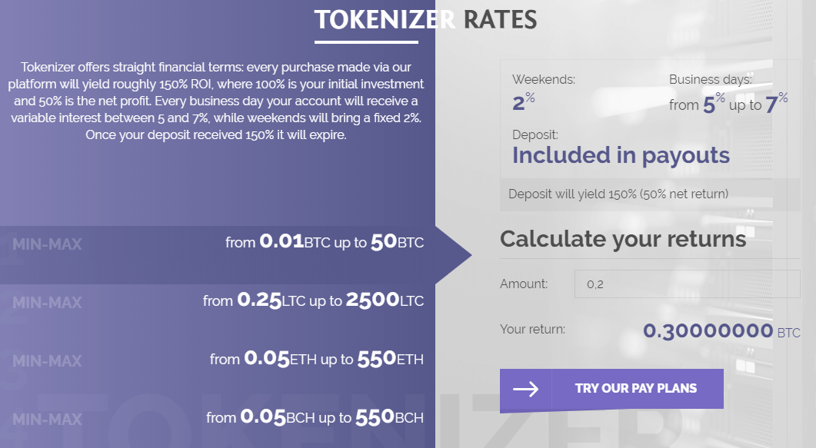
Task: Click the Included in payouts text
Action: point(621,155)
